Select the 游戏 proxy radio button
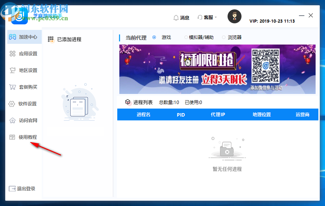The width and height of the screenshot is (325, 206). click(x=154, y=38)
